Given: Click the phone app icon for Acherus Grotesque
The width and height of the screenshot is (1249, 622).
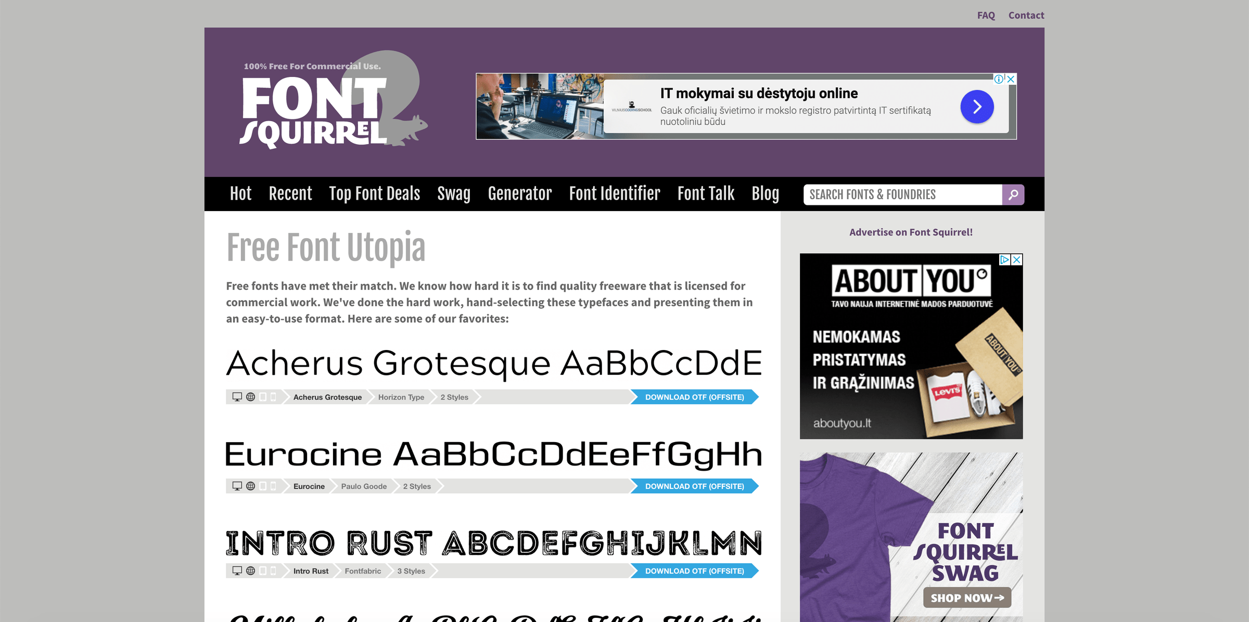Looking at the screenshot, I should pyautogui.click(x=273, y=397).
